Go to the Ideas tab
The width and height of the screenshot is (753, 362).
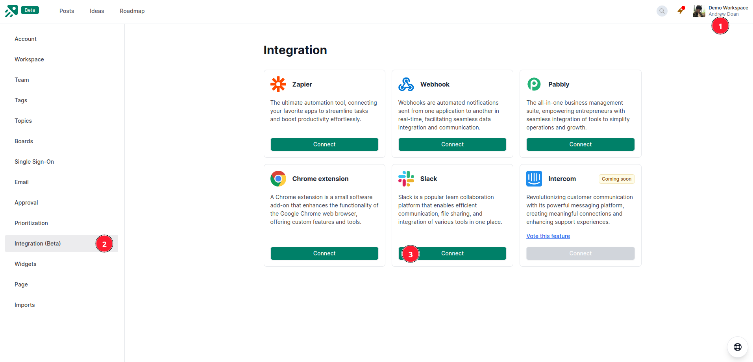pos(97,11)
